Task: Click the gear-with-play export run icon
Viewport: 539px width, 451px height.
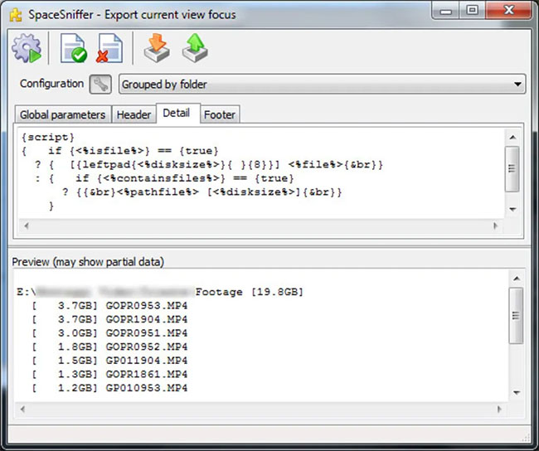Action: 27,49
